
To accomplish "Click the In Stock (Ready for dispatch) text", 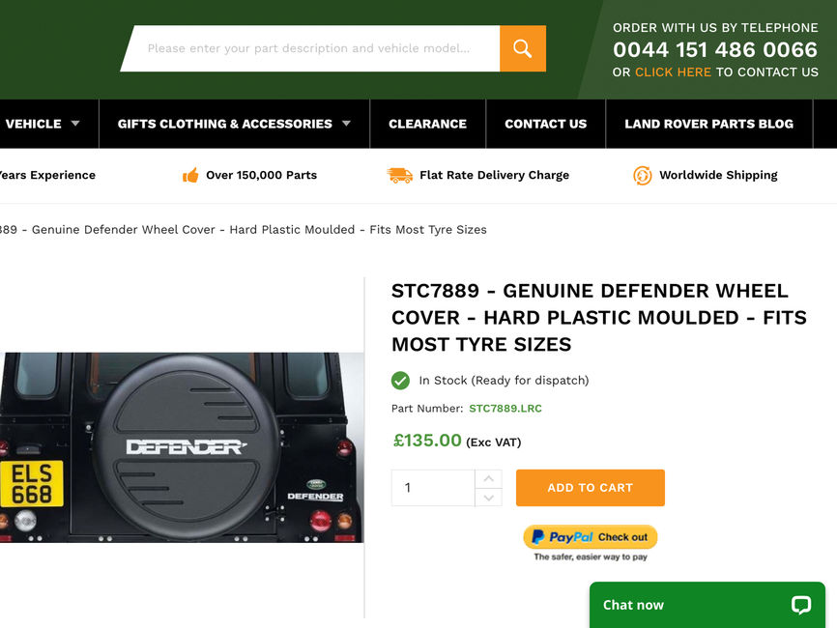I will 504,381.
